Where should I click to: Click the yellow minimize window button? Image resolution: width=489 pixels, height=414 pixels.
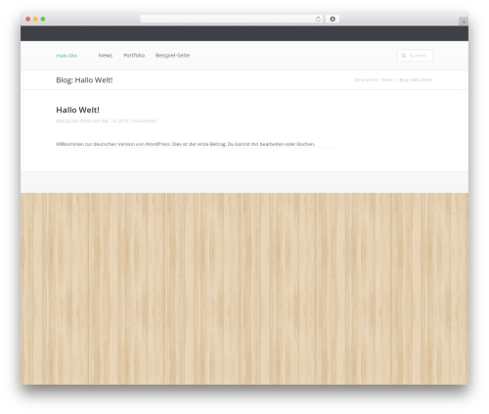(x=35, y=19)
